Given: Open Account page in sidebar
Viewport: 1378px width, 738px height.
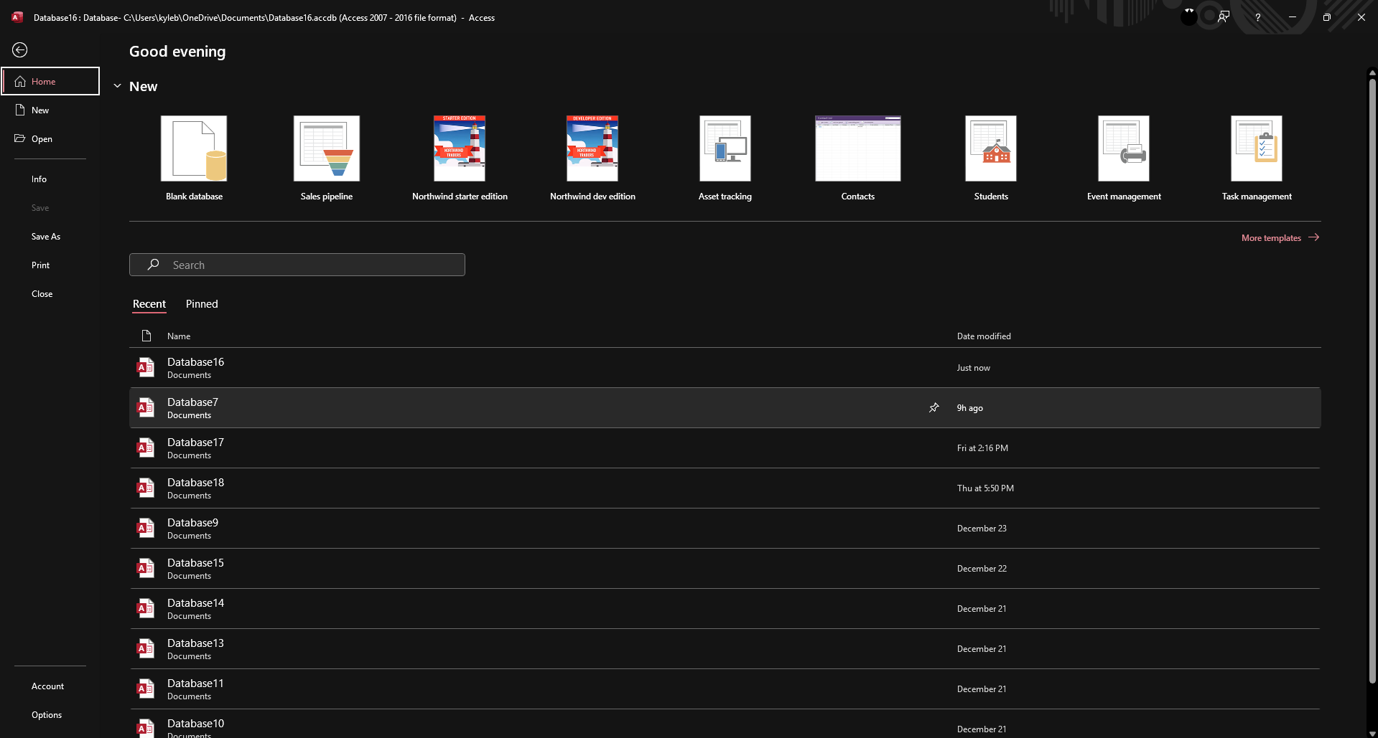Looking at the screenshot, I should tap(47, 686).
